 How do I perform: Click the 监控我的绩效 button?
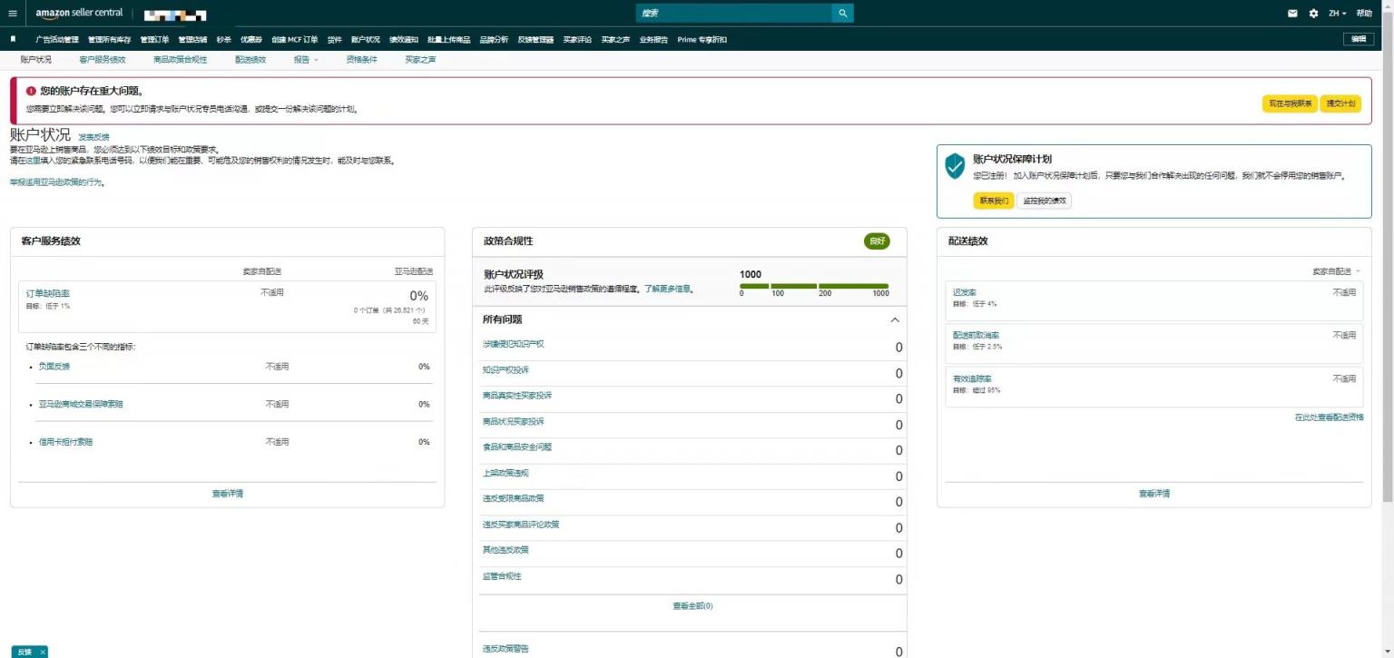pyautogui.click(x=1044, y=201)
